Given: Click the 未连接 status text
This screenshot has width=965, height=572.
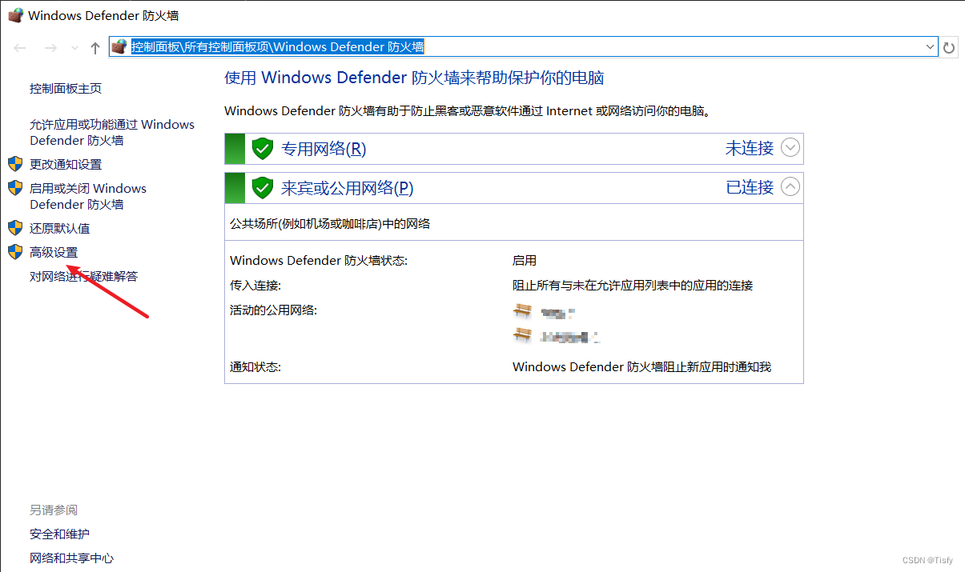Looking at the screenshot, I should tap(750, 148).
